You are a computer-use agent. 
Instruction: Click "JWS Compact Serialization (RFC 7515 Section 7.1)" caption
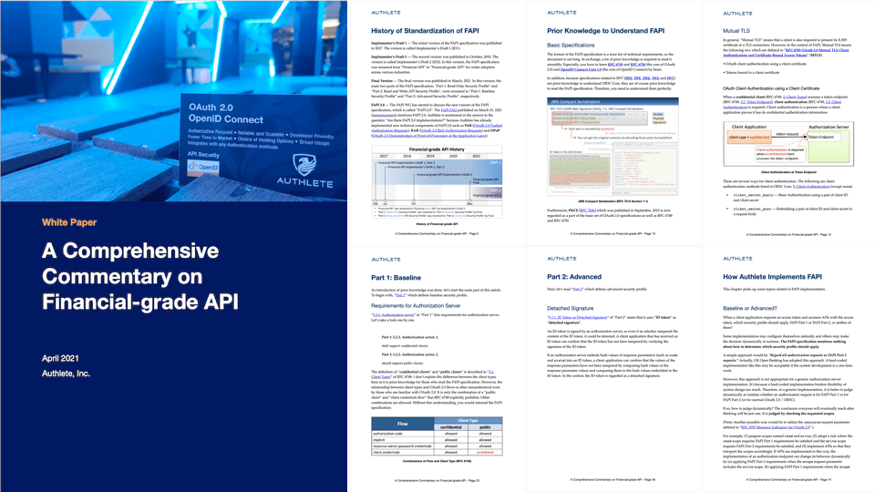pos(612,201)
